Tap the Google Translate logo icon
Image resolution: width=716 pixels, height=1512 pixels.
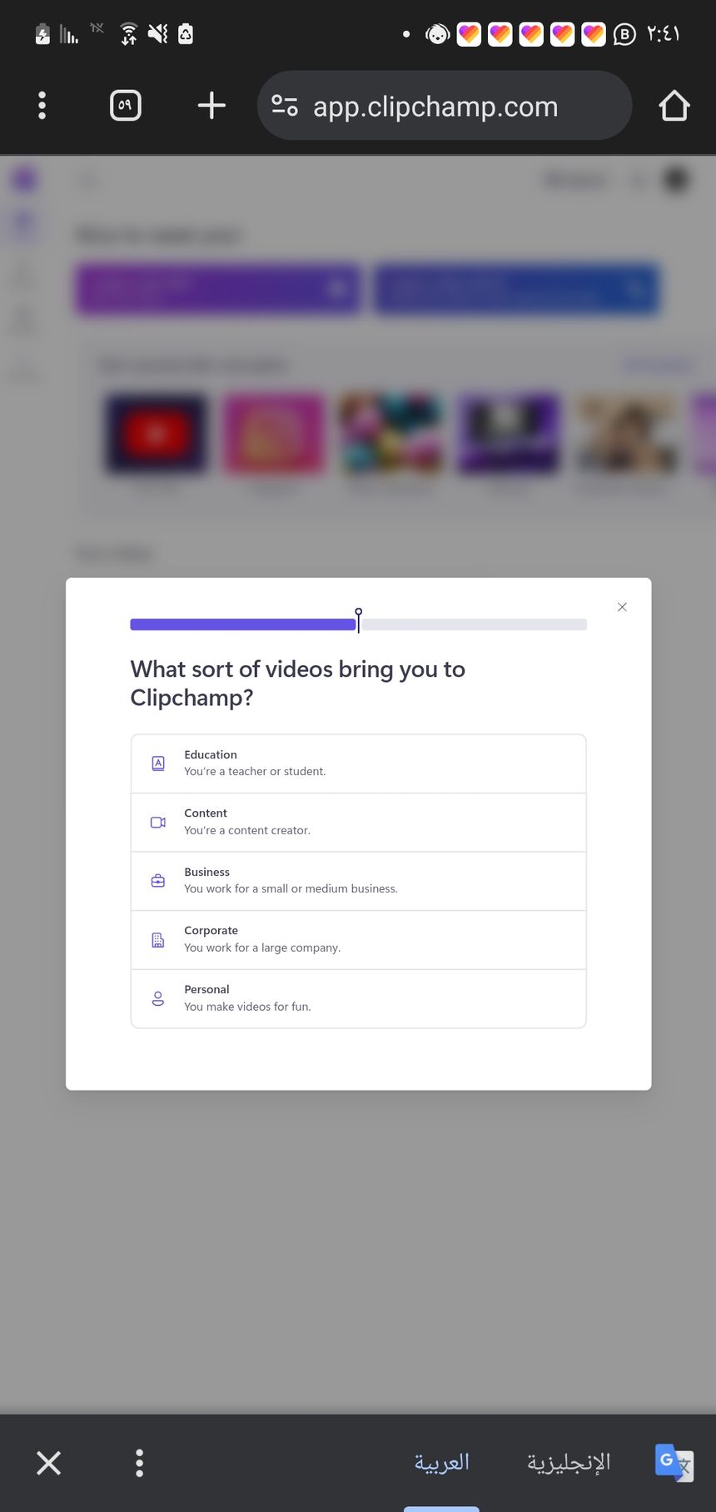pos(674,1463)
